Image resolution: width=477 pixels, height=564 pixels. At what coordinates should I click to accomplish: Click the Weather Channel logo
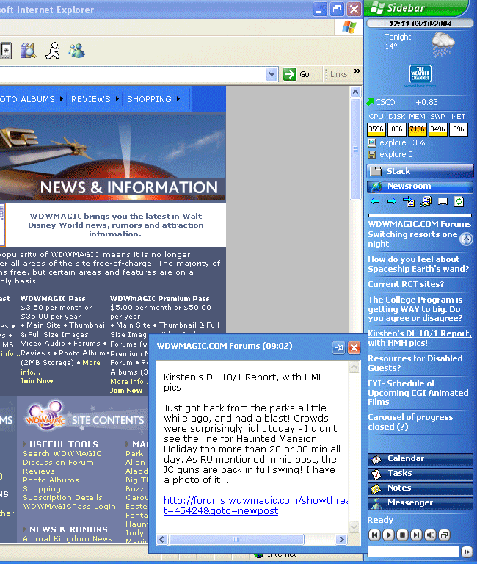(420, 74)
